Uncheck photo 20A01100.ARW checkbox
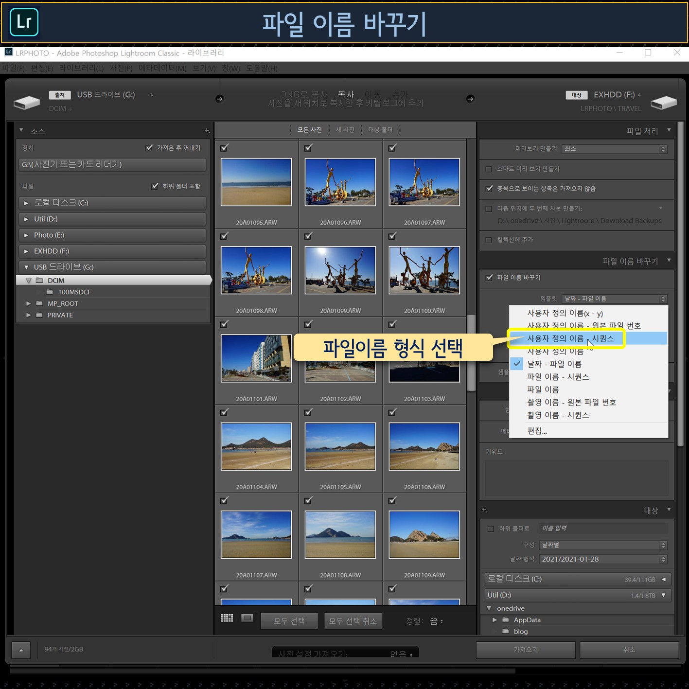Screen dimensions: 689x689 point(392,236)
